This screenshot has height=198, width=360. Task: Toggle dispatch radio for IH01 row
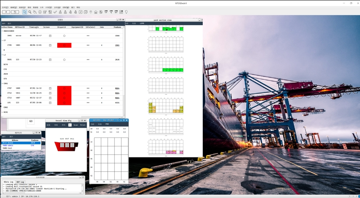tap(64, 36)
